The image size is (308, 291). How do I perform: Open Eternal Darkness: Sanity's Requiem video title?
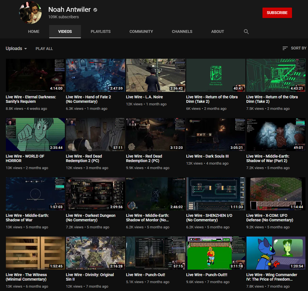[31, 99]
